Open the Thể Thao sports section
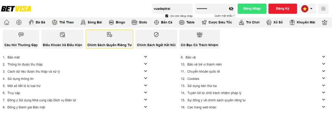The height and width of the screenshot is (136, 332). [63, 22]
